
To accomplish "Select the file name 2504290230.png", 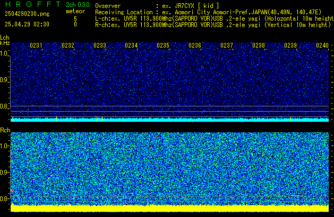I will coord(27,14).
